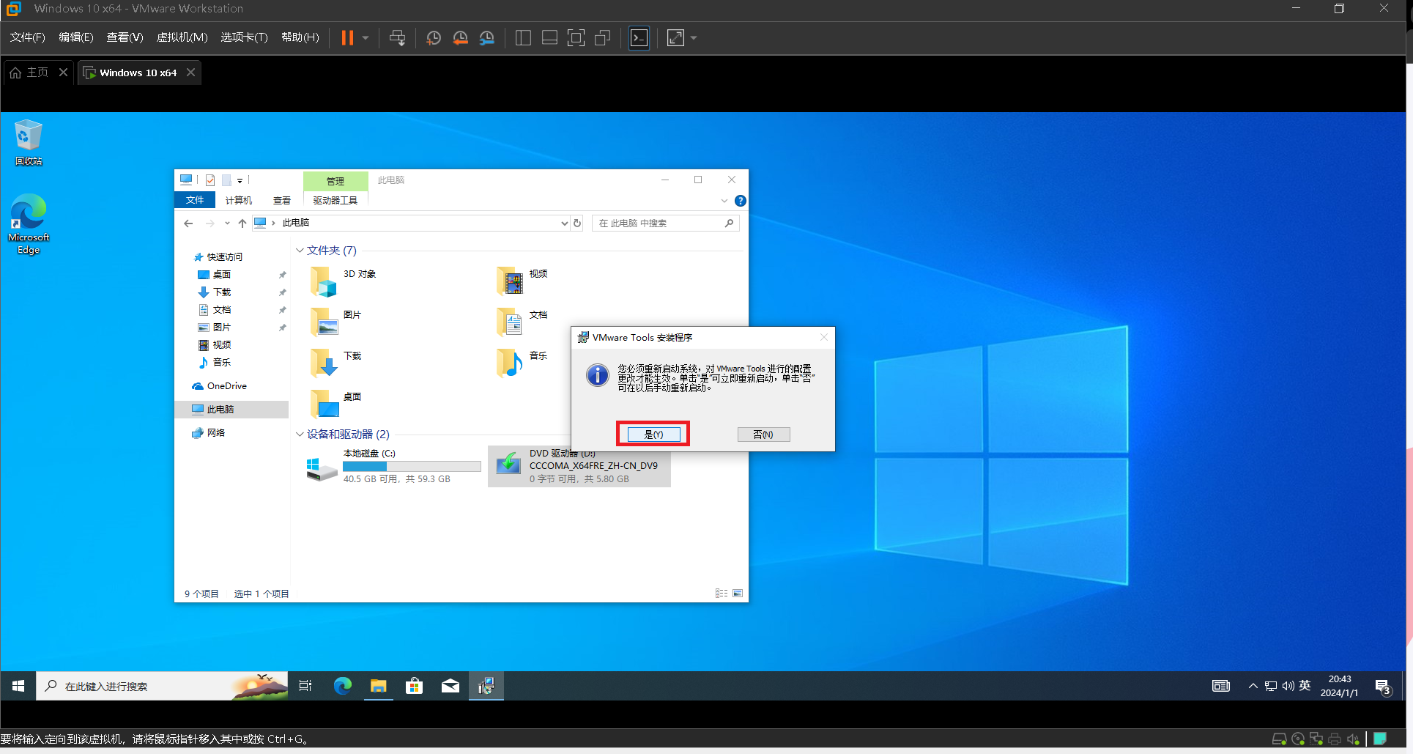The image size is (1413, 754).
Task: Click send Ctrl+Alt+Del toolbar icon
Action: 397,38
